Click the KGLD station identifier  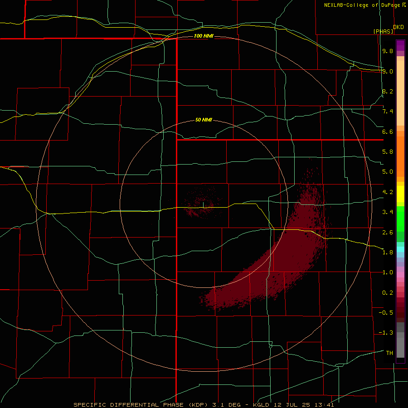click(261, 405)
